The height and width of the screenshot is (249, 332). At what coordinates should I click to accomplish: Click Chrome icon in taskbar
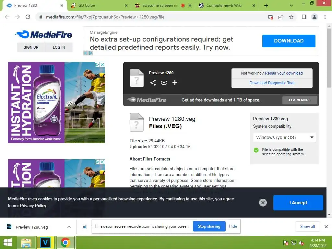[x=65, y=243]
